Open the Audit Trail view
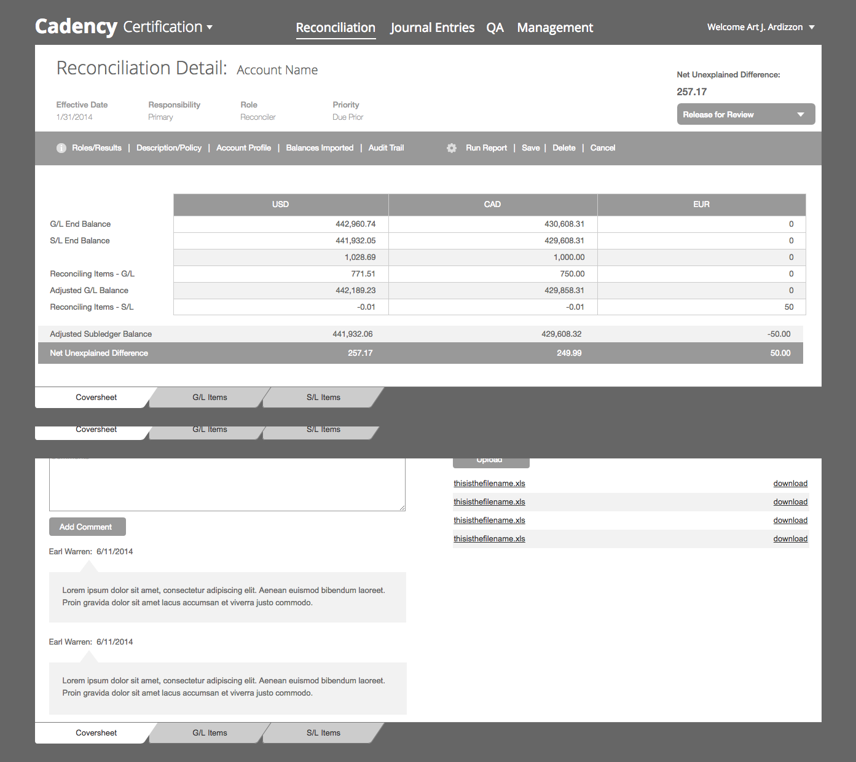 pos(386,148)
